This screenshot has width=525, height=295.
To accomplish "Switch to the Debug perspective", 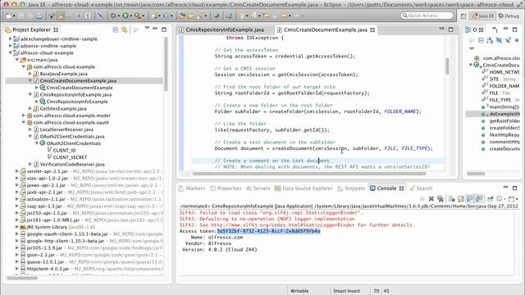I will click(509, 16).
